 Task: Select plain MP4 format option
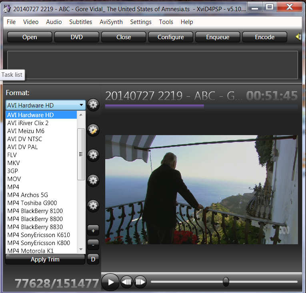click(x=41, y=187)
